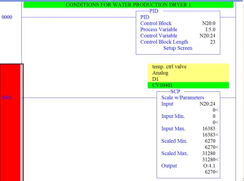244x181 pixels.
Task: Select the Scaled Min. value 6270
Action: click(210, 141)
